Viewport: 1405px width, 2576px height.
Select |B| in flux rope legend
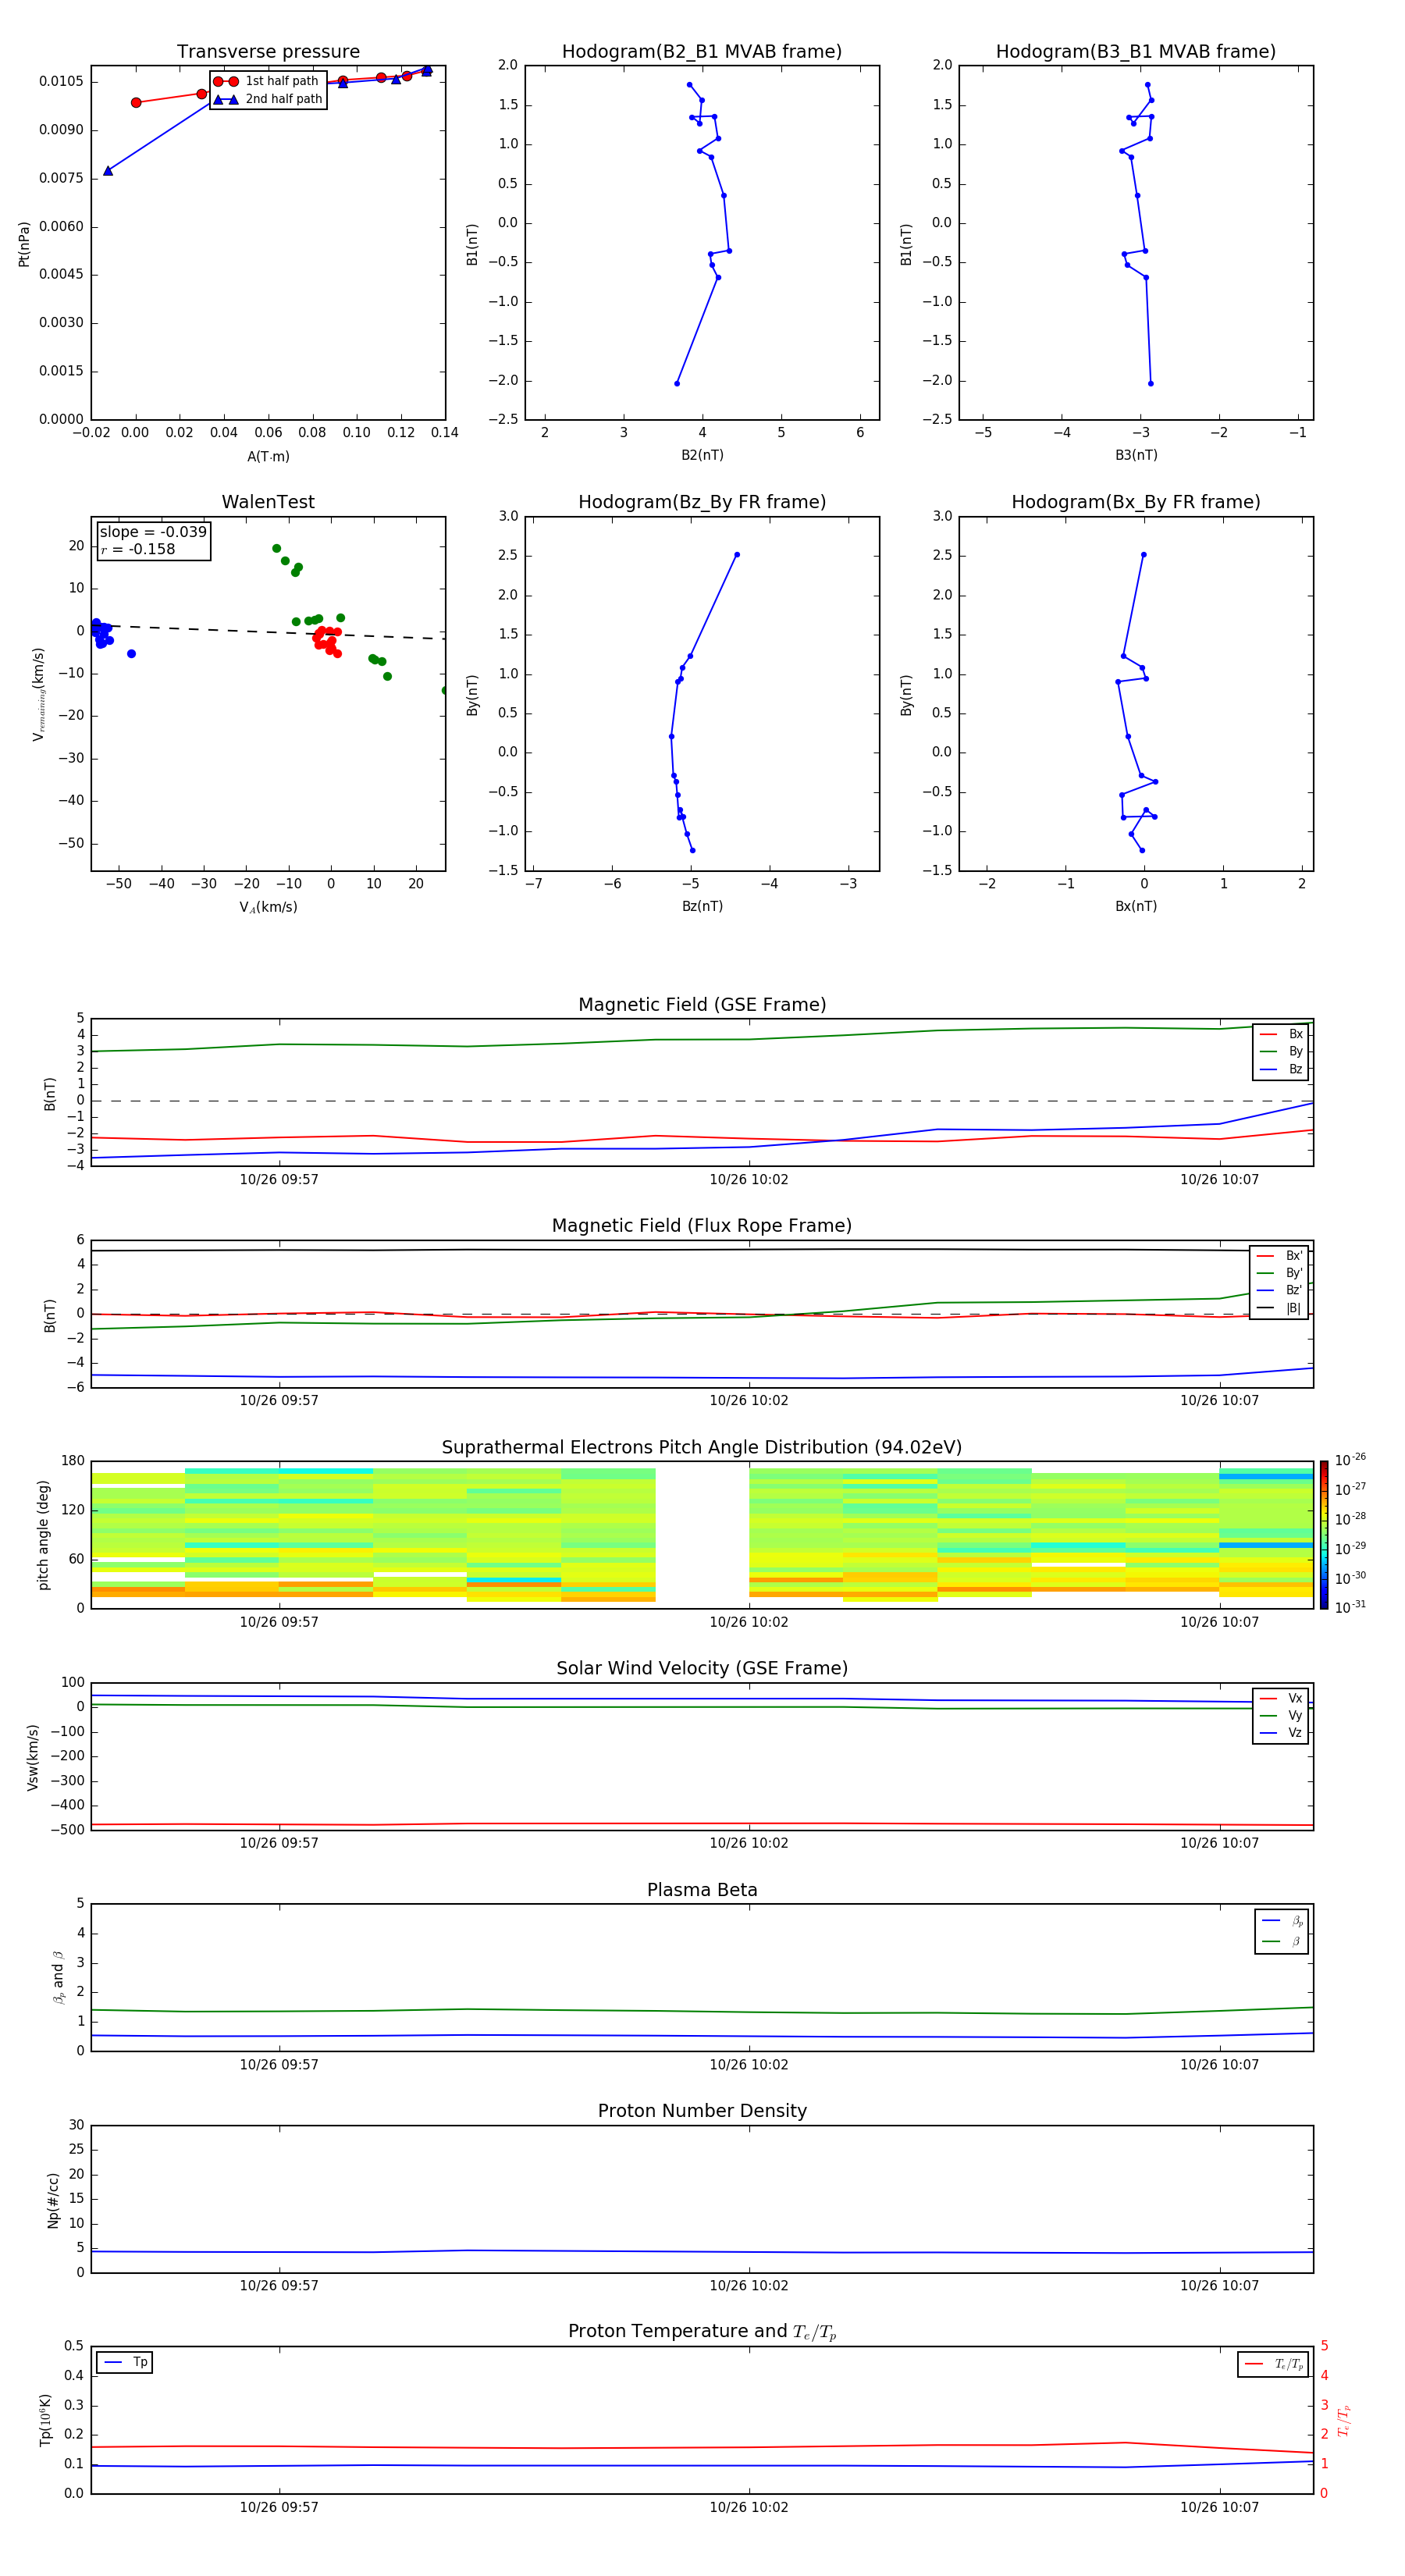[x=1280, y=1308]
